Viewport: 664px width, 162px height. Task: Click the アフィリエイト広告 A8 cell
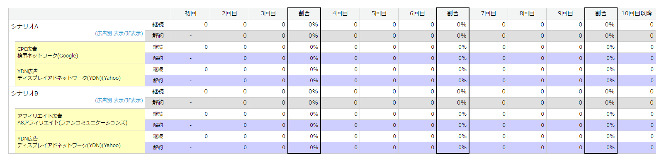pos(80,119)
